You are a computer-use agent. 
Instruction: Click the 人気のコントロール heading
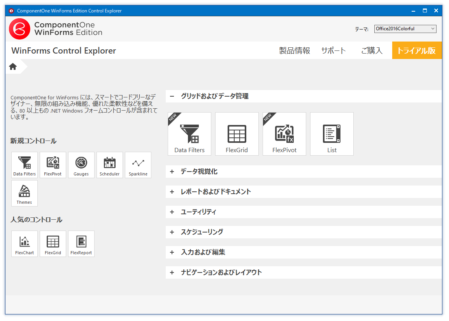pyautogui.click(x=36, y=220)
